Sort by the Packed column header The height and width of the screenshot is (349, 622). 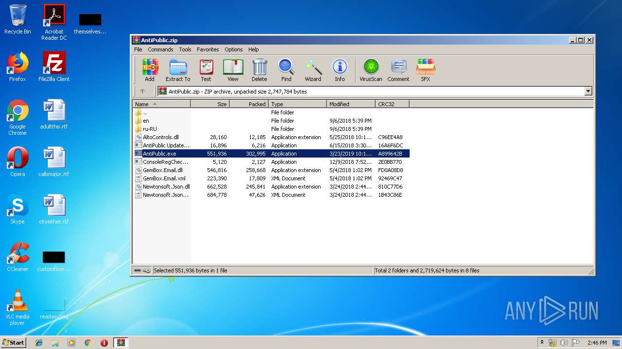pyautogui.click(x=249, y=104)
